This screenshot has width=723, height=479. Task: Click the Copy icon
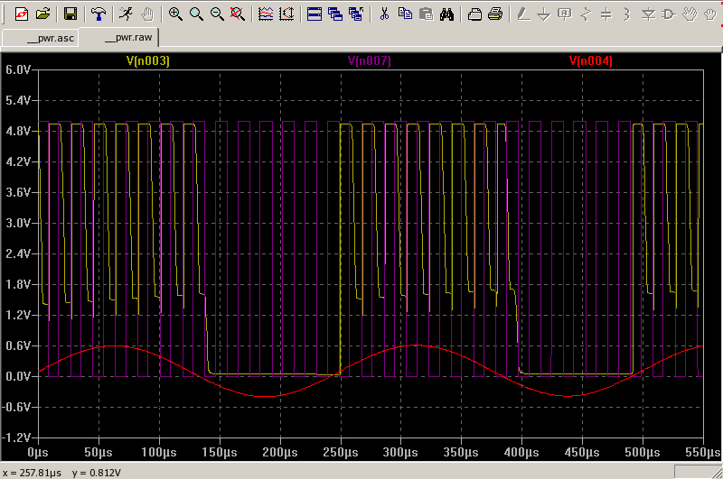pos(405,14)
